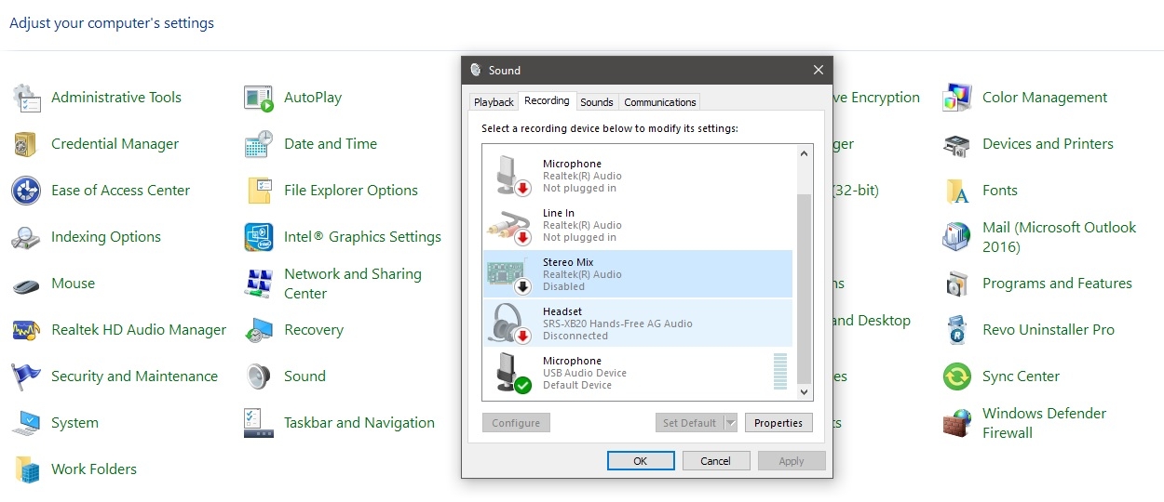Click USB Microphone input level meter
The height and width of the screenshot is (502, 1164).
[780, 371]
